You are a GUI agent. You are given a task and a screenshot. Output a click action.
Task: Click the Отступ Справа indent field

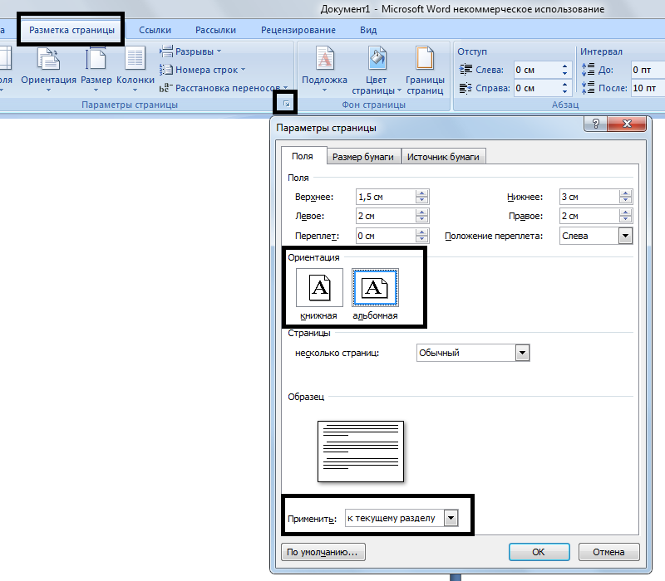pyautogui.click(x=537, y=88)
